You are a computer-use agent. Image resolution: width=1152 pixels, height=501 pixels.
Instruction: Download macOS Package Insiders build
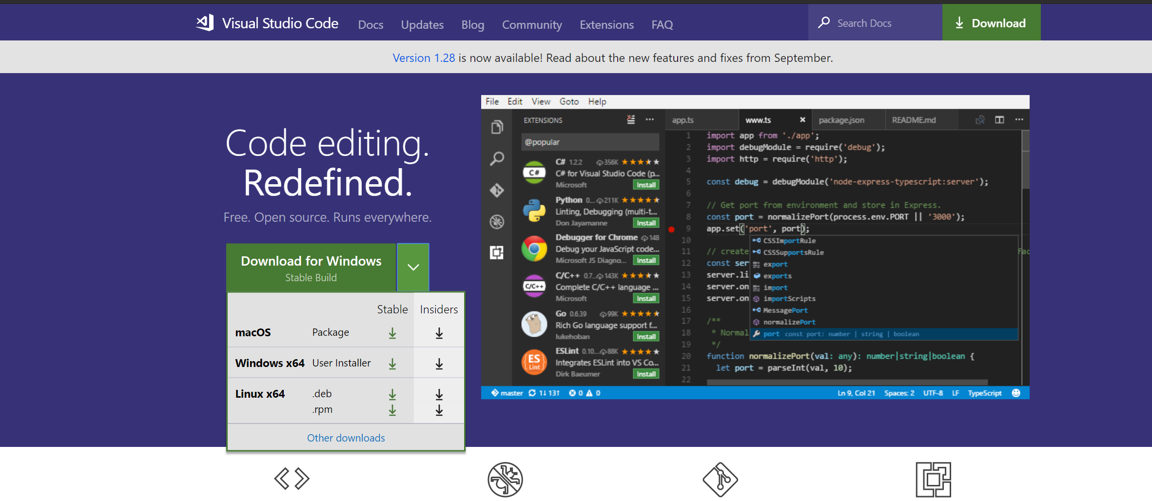click(439, 333)
